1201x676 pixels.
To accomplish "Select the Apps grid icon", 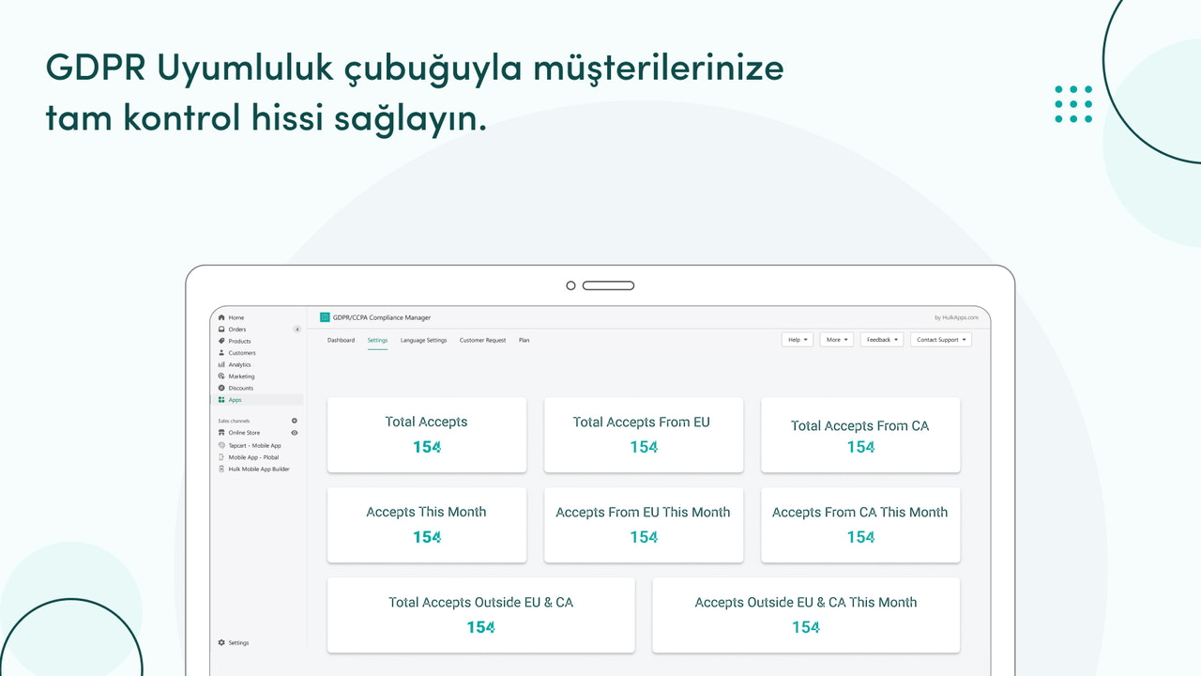I will 221,400.
